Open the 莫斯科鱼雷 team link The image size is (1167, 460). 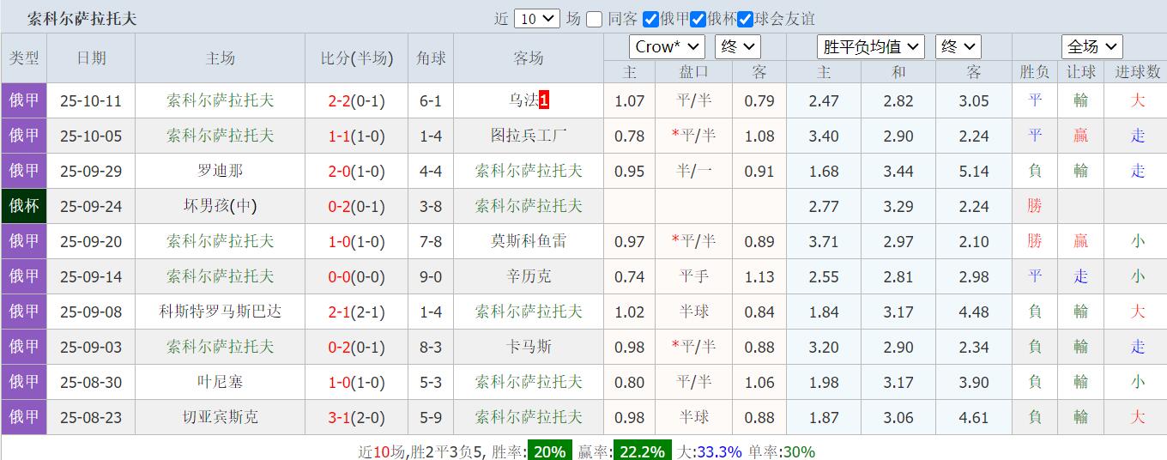click(x=529, y=241)
